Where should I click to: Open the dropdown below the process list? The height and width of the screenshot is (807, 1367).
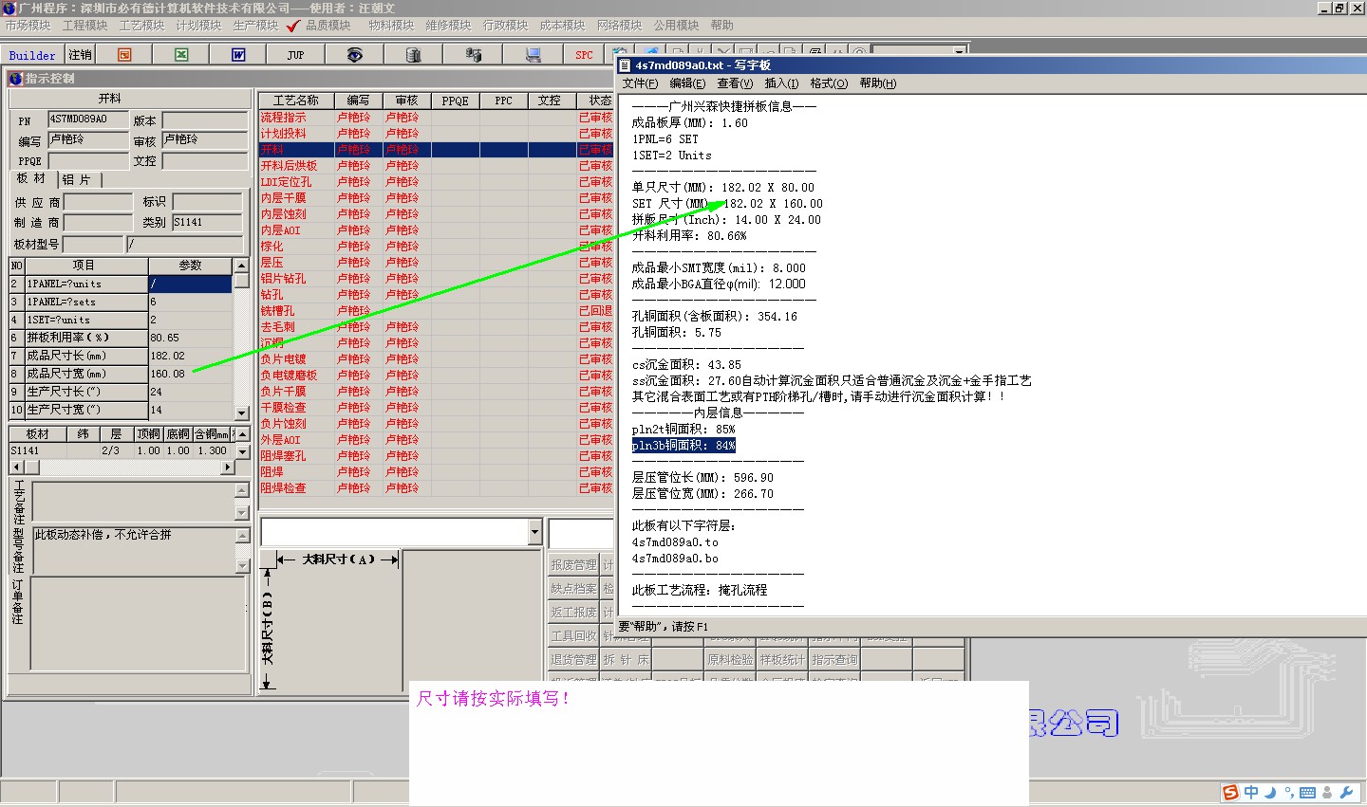[x=534, y=533]
